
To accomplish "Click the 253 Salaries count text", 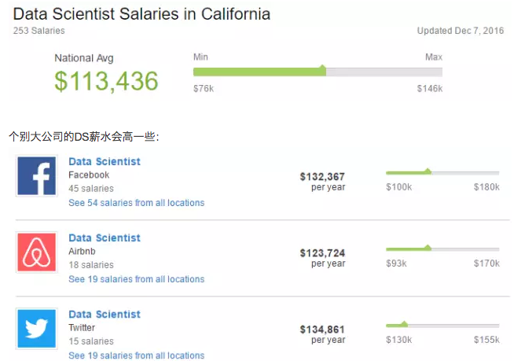I will 39,31.
